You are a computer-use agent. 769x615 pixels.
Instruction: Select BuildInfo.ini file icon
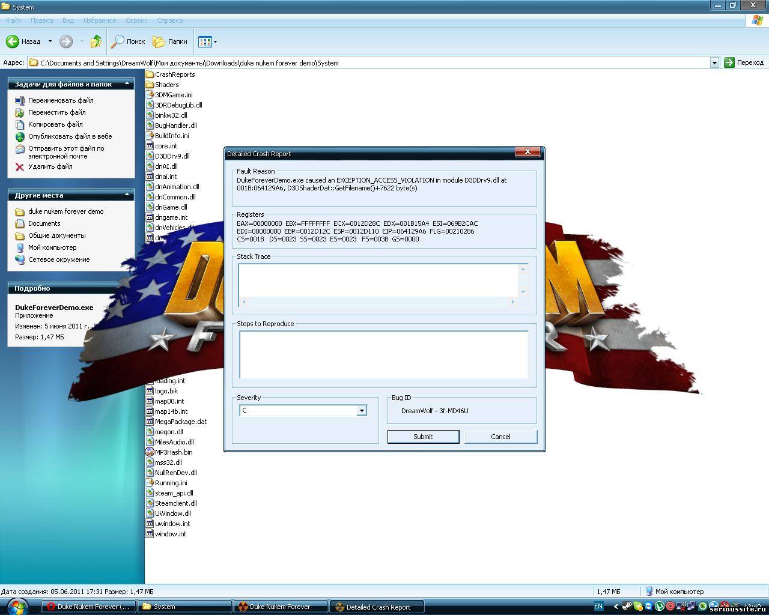(x=150, y=136)
